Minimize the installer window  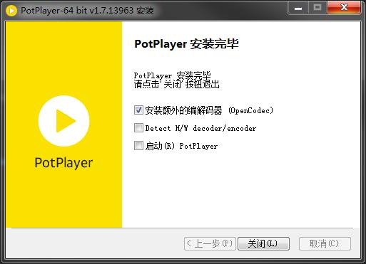point(298,8)
